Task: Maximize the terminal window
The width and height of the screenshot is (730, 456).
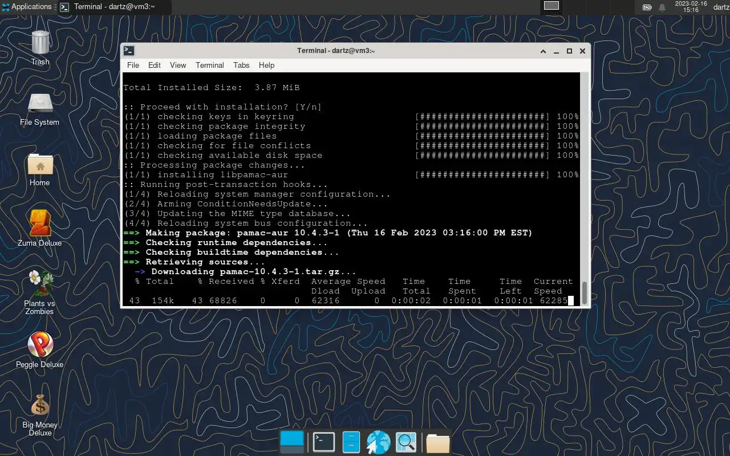Action: coord(569,51)
